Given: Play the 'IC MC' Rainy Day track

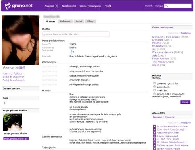Looking at the screenshot, I should click(x=154, y=130).
